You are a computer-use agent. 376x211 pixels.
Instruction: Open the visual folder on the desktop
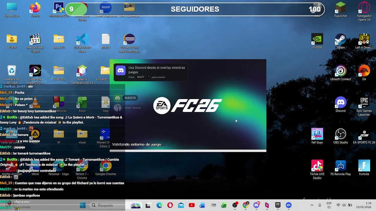tap(82, 137)
